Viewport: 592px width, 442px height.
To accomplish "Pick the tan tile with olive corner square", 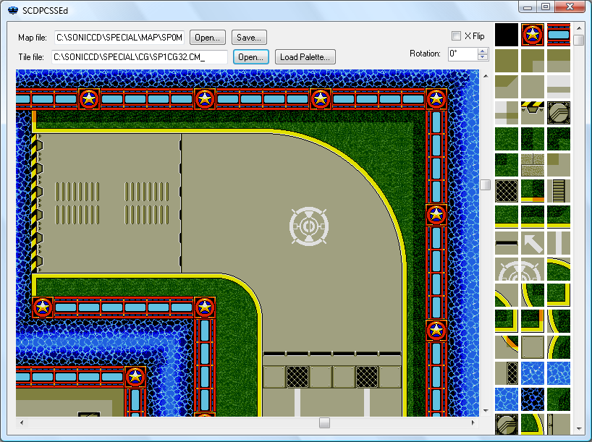I will click(559, 165).
